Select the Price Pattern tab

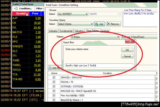(x=93, y=30)
